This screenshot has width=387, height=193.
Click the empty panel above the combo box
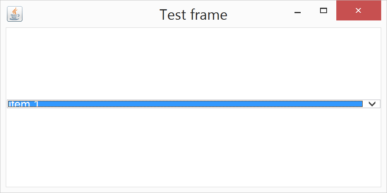(x=193, y=62)
